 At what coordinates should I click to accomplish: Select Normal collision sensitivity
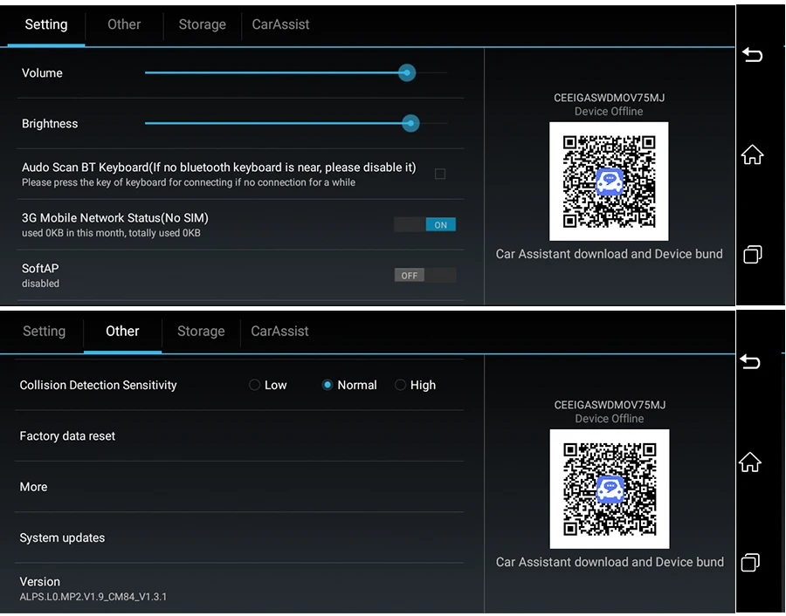click(349, 385)
